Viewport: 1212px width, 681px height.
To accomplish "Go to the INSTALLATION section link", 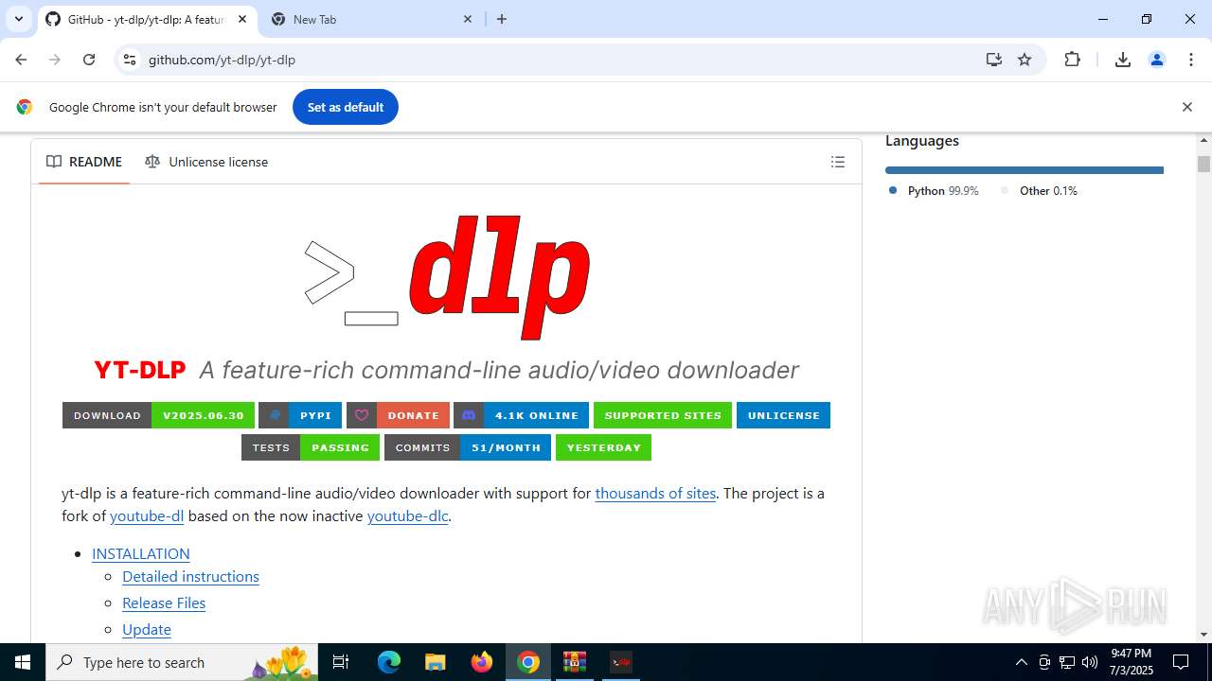I will (x=141, y=553).
